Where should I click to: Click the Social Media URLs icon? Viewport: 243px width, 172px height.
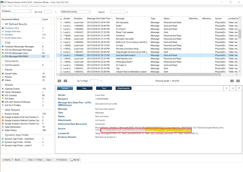3,38
